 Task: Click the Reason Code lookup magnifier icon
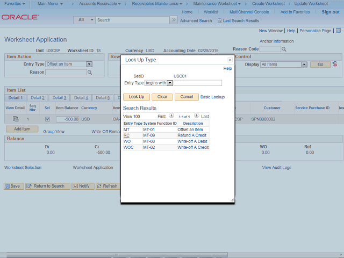tap(284, 49)
